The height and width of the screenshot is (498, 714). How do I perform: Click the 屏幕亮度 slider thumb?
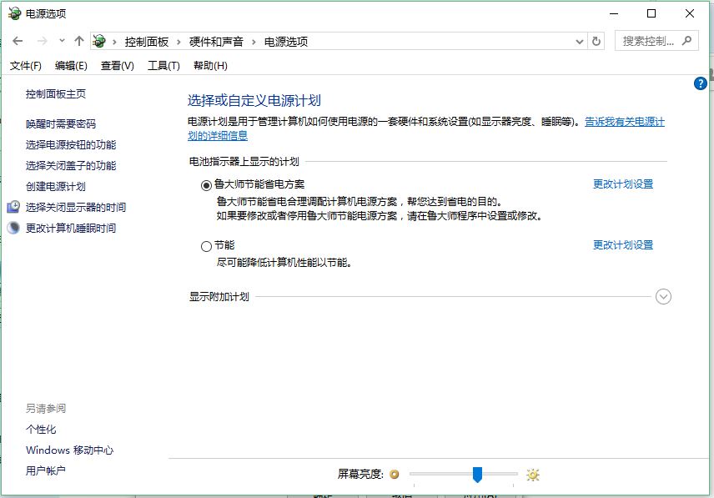pos(477,475)
